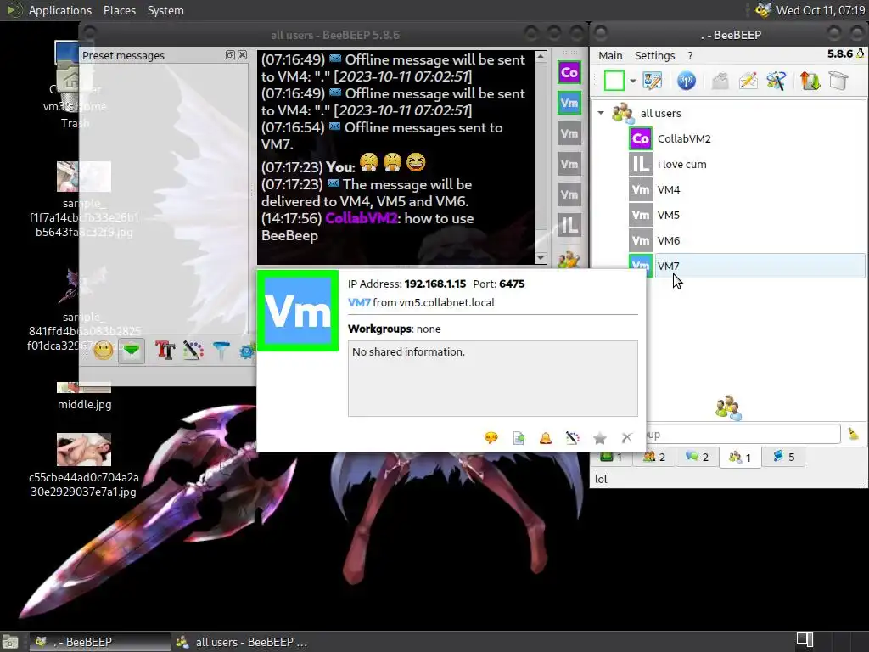Click the grayed open-envelope messages icon

(720, 81)
